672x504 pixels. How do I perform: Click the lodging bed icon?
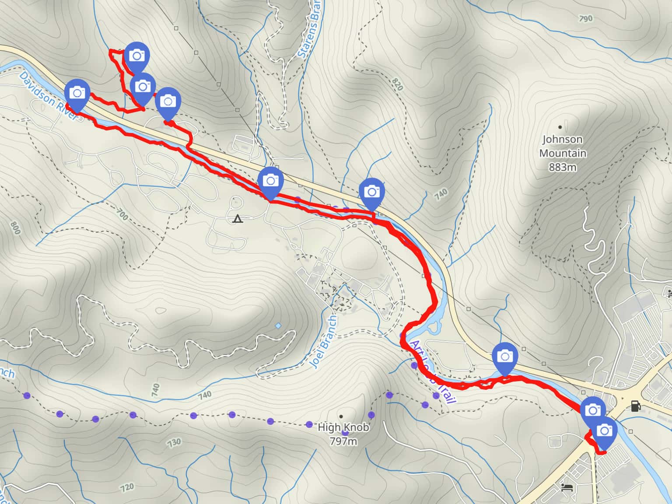(x=567, y=487)
